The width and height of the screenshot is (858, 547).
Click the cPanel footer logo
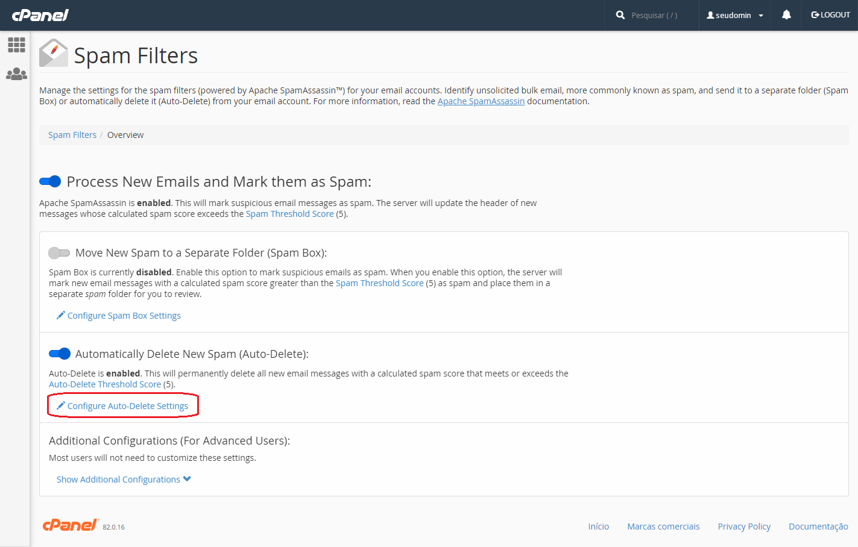click(70, 525)
